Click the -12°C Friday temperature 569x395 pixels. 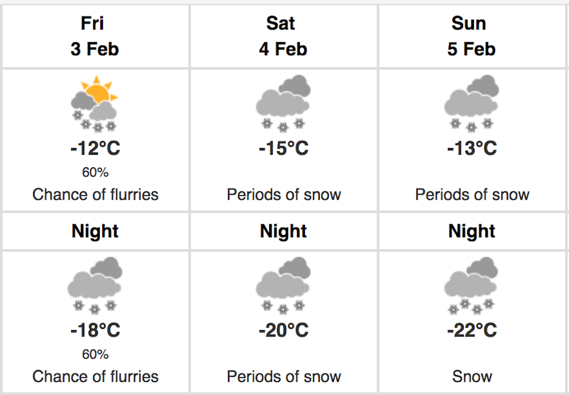click(95, 148)
